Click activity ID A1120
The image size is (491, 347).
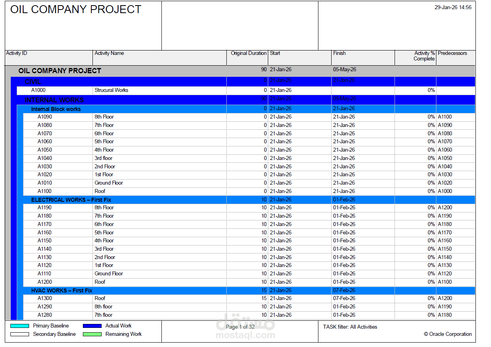pyautogui.click(x=45, y=265)
